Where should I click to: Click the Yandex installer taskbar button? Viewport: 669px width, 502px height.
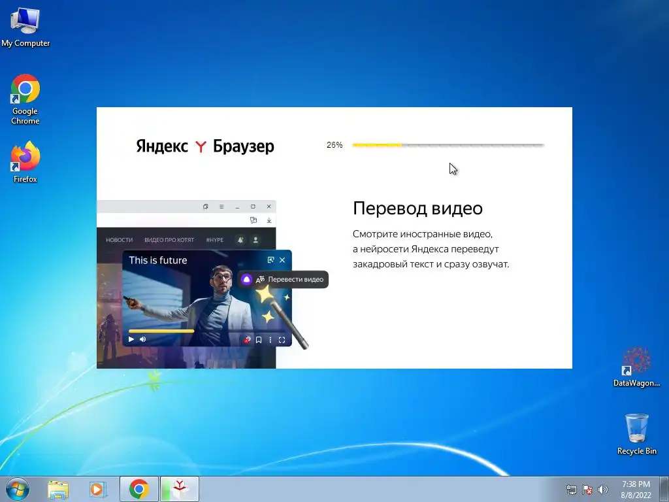click(180, 489)
